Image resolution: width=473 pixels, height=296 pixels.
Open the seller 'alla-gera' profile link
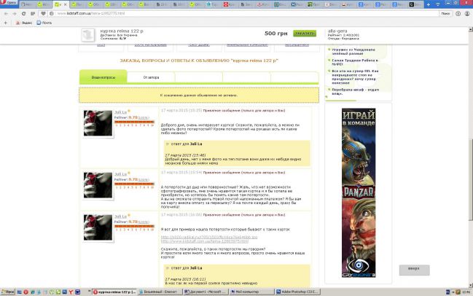(340, 31)
